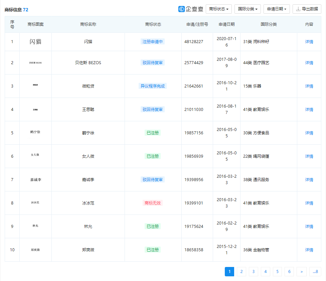Open 详情 for trademark 闪猫
Viewport: 326px width, 281px height.
click(x=309, y=42)
